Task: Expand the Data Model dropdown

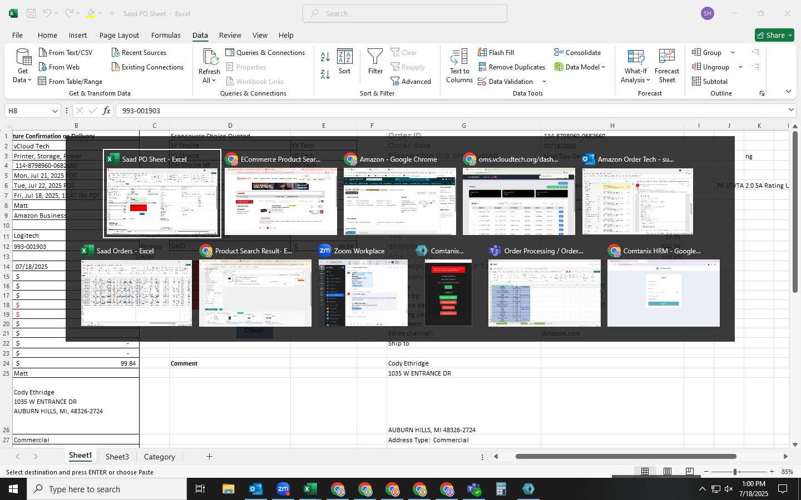Action: tap(603, 67)
